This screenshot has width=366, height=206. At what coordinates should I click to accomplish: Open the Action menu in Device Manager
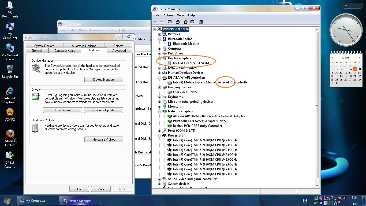click(168, 15)
